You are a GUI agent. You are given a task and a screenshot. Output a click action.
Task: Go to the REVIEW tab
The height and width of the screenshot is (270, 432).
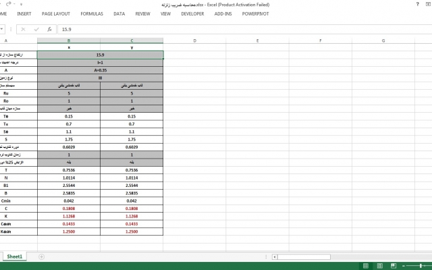[142, 13]
